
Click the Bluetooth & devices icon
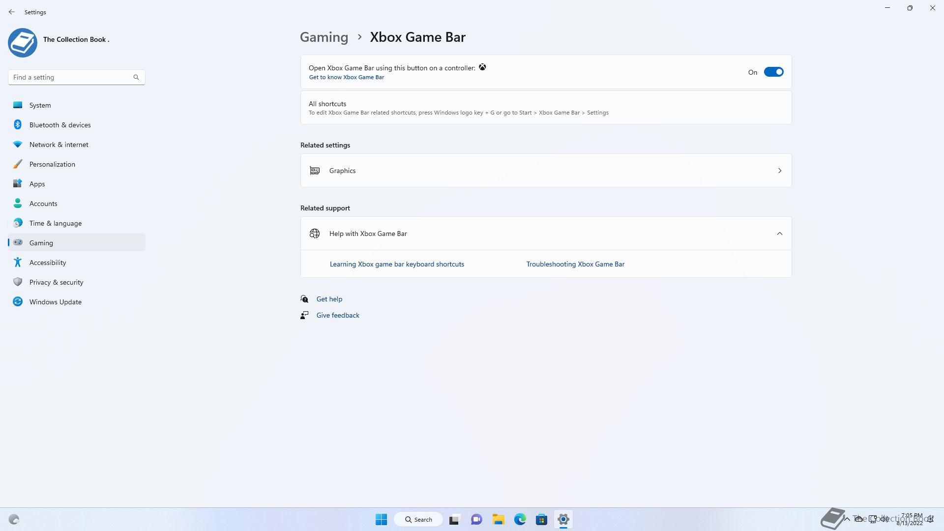pos(18,124)
